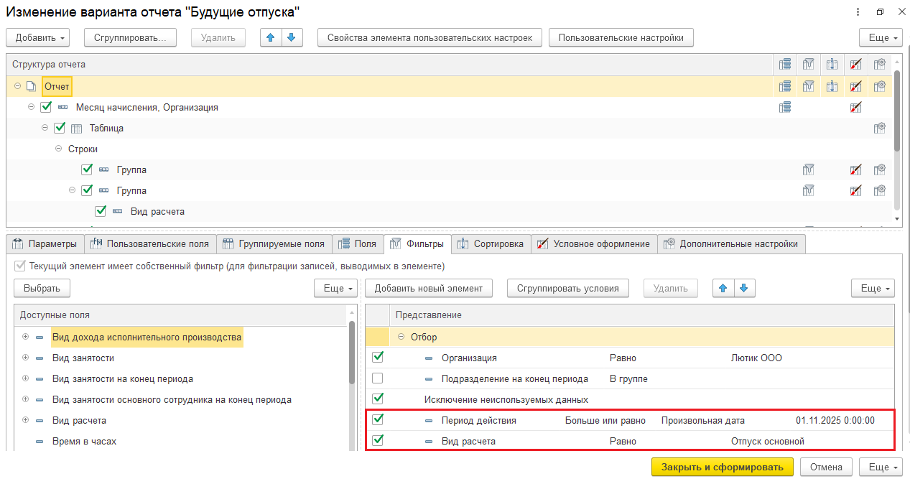This screenshot has width=910, height=484.
Task: Open conditional formatting brush in Отчет row
Action: [855, 86]
